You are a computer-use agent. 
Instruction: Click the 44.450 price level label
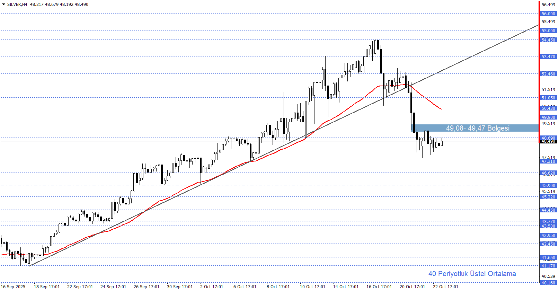548,210
